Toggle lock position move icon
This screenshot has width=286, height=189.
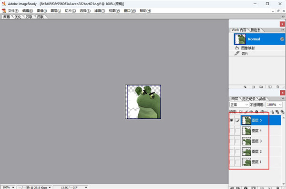[251, 112]
